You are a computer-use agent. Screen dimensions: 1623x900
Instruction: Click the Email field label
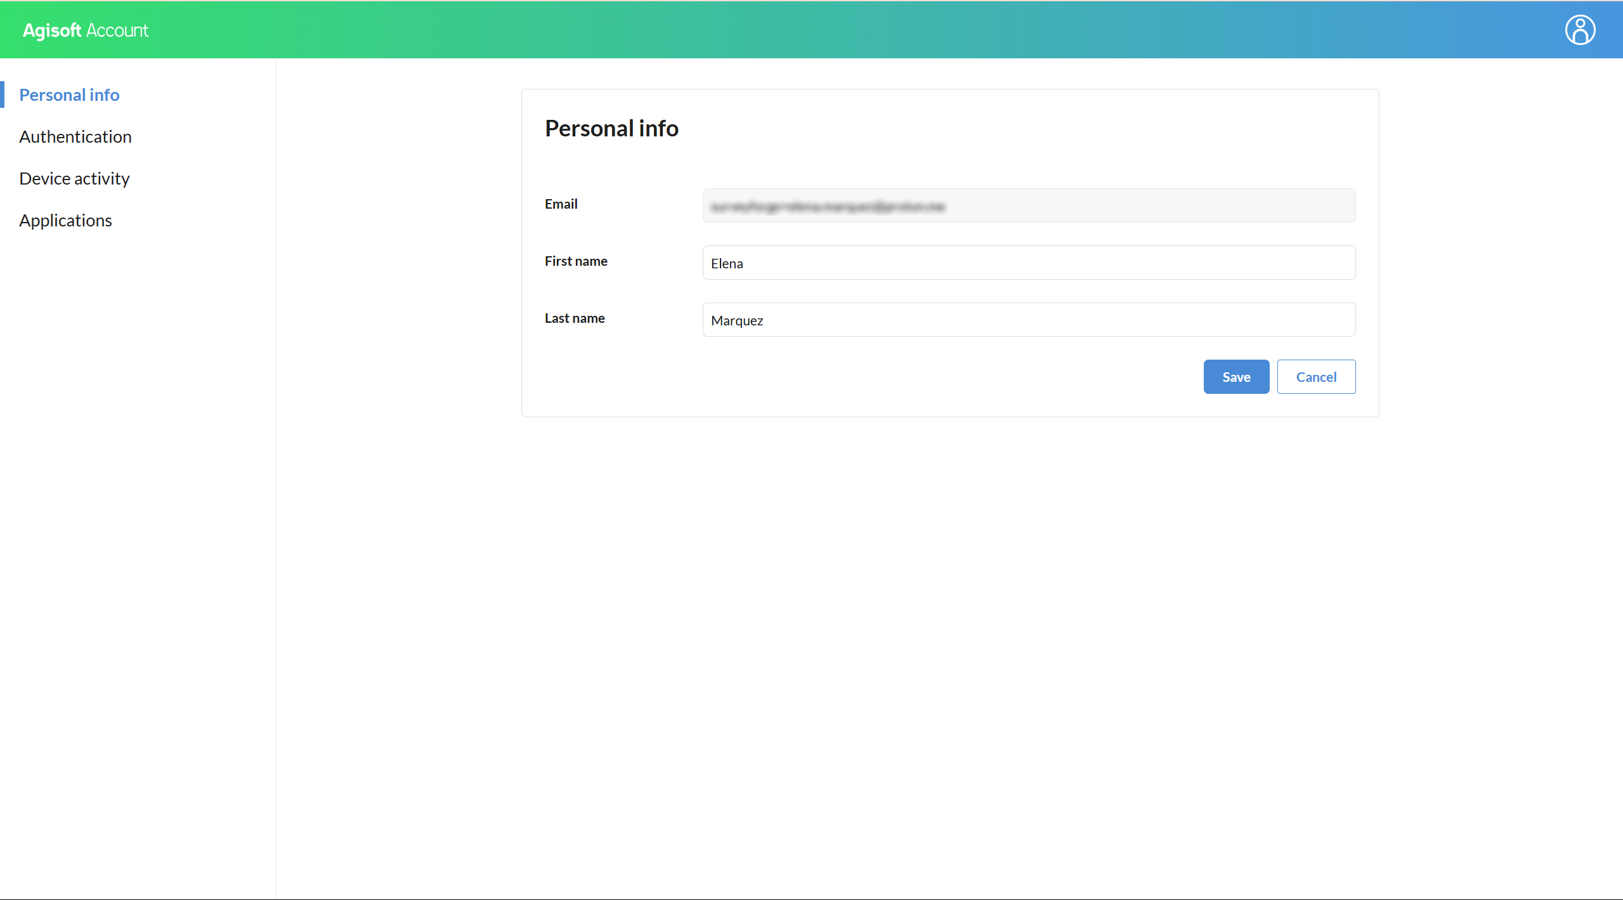click(x=561, y=204)
